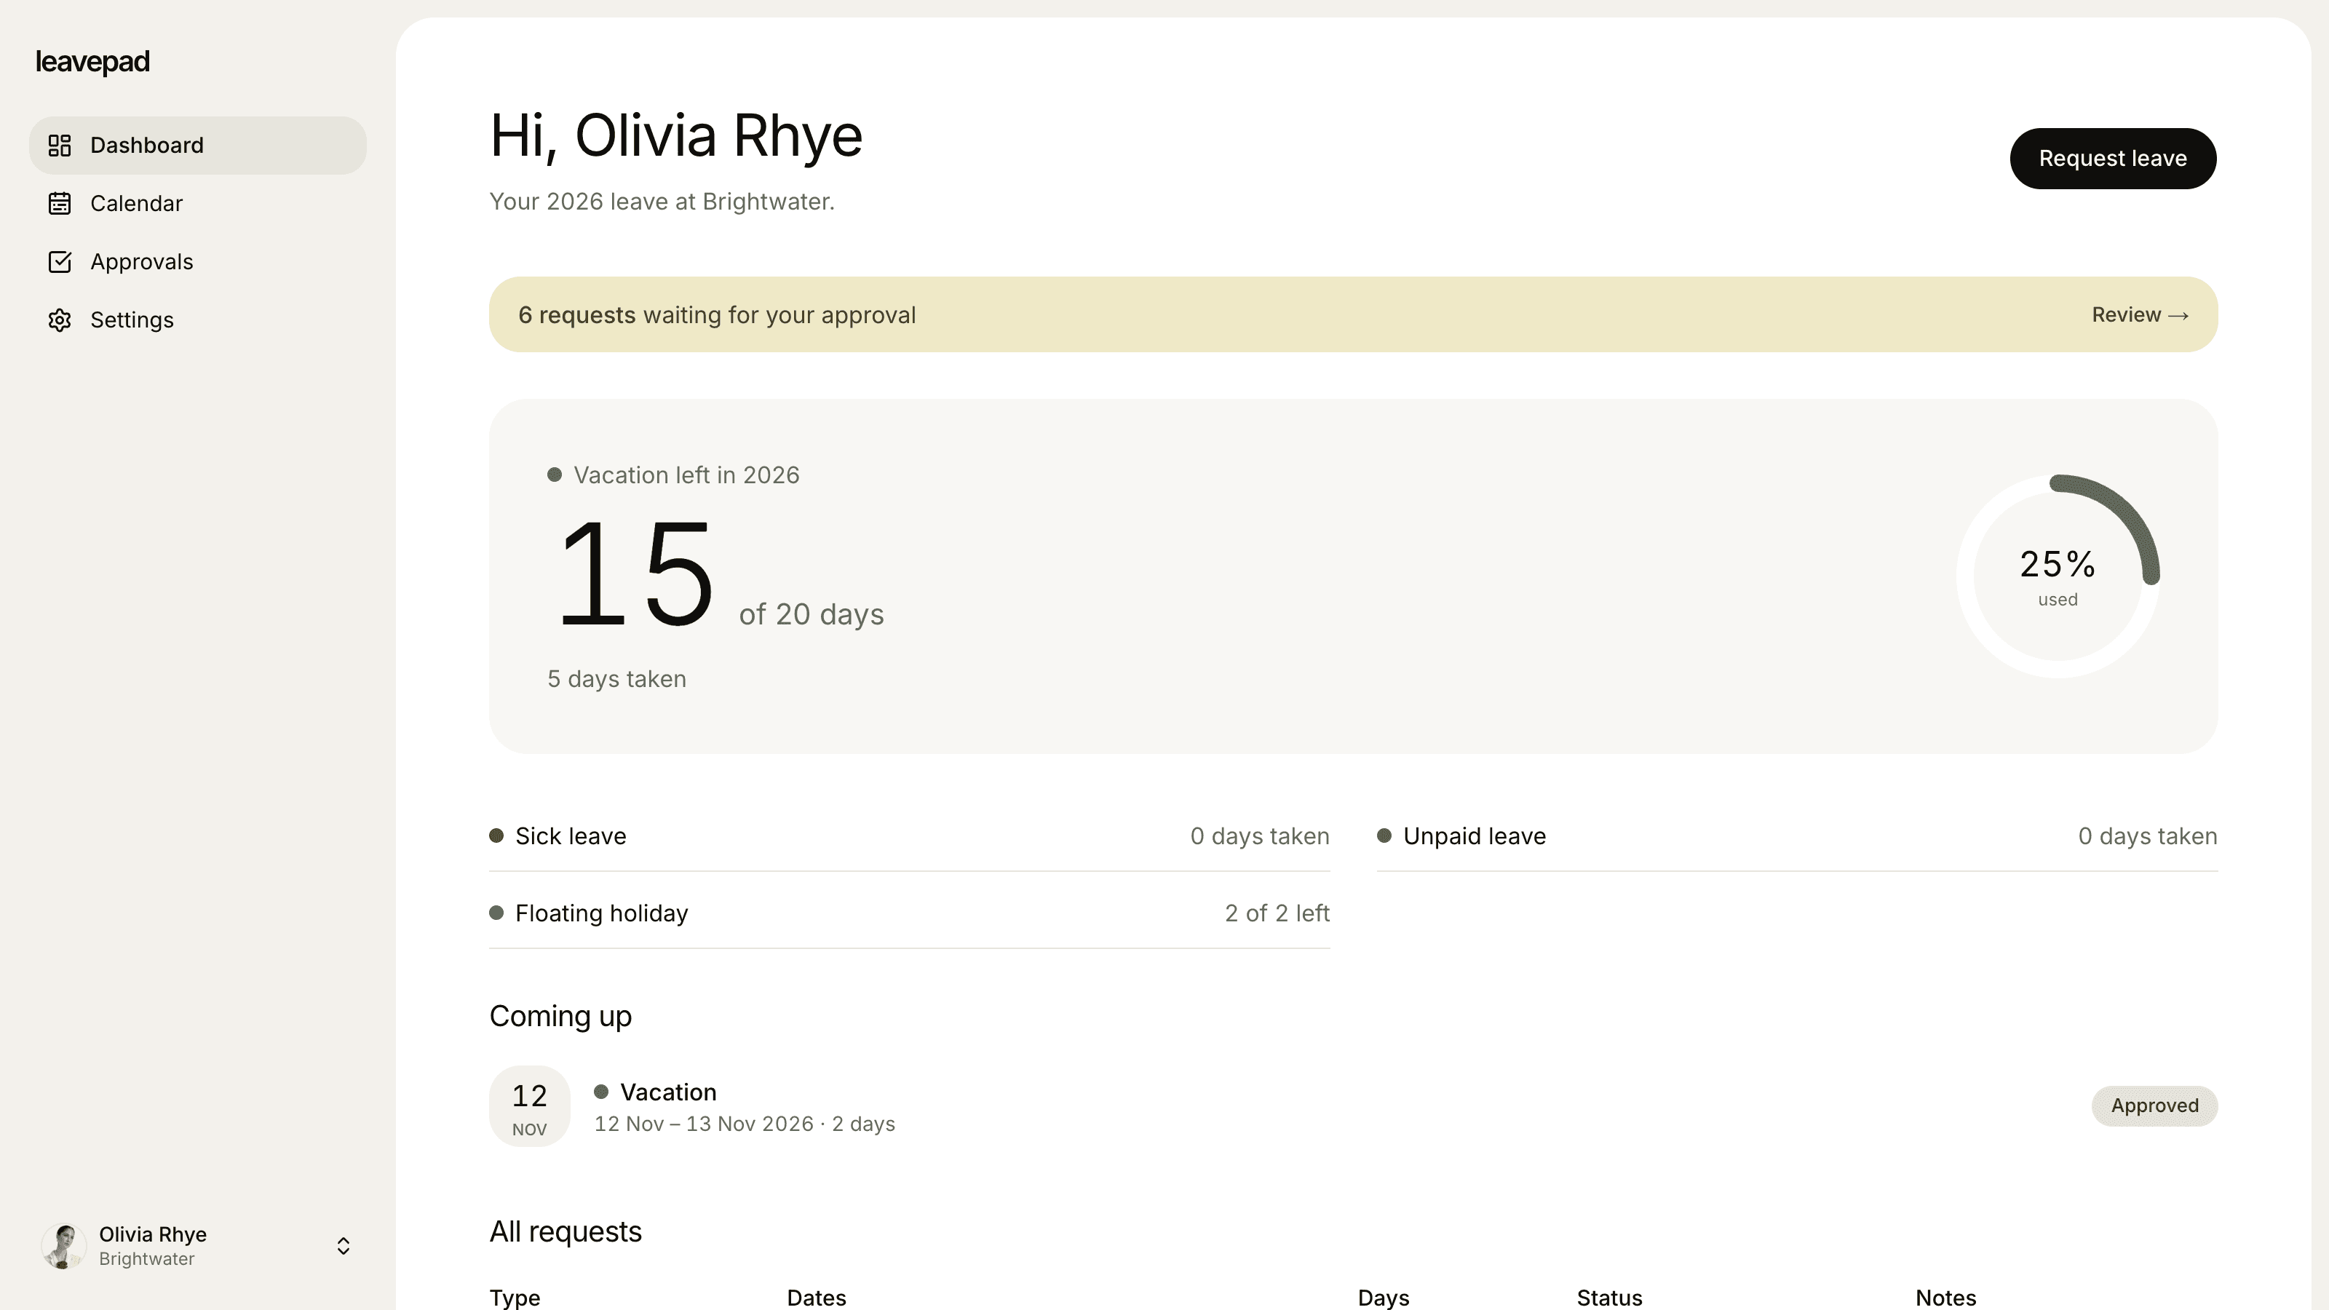Click the Notes column header
Image resolution: width=2329 pixels, height=1310 pixels.
pyautogui.click(x=1945, y=1298)
